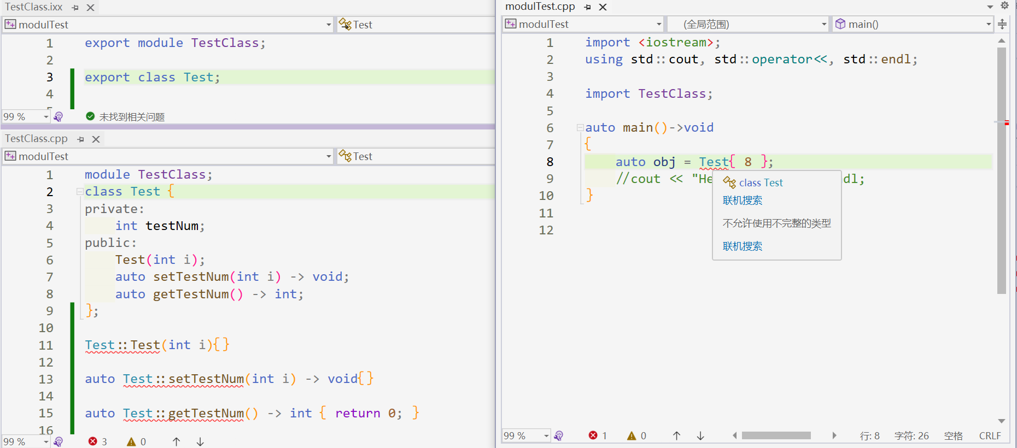Screen dimensions: 1017x448
Task: Click the 0 warnings indicator in TestClass.cpp
Action: click(137, 441)
